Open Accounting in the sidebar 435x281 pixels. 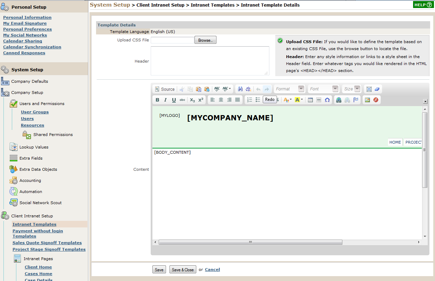point(30,180)
